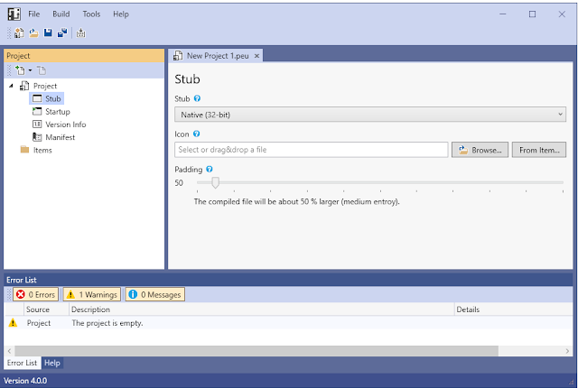
Task: Click the From Item... button
Action: click(540, 150)
